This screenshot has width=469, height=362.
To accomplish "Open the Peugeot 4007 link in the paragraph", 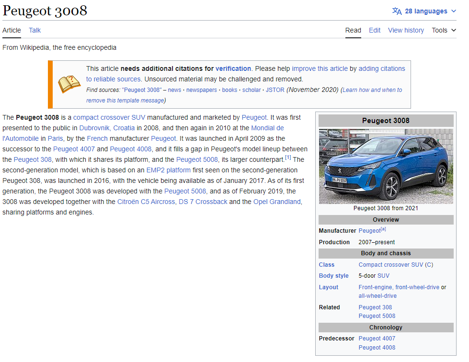I will click(74, 149).
